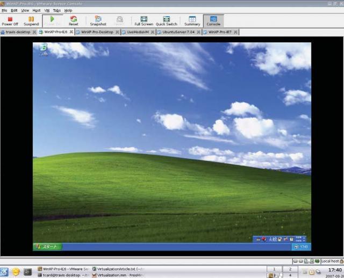
Task: Switch to virtual desktop 1
Action: tap(274, 269)
